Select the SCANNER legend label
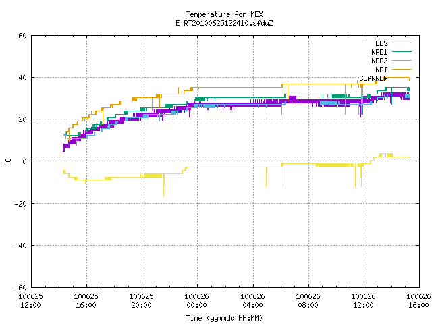 pyautogui.click(x=373, y=78)
